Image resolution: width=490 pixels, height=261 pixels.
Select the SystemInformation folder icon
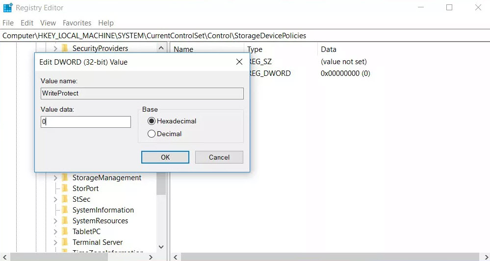coord(65,210)
